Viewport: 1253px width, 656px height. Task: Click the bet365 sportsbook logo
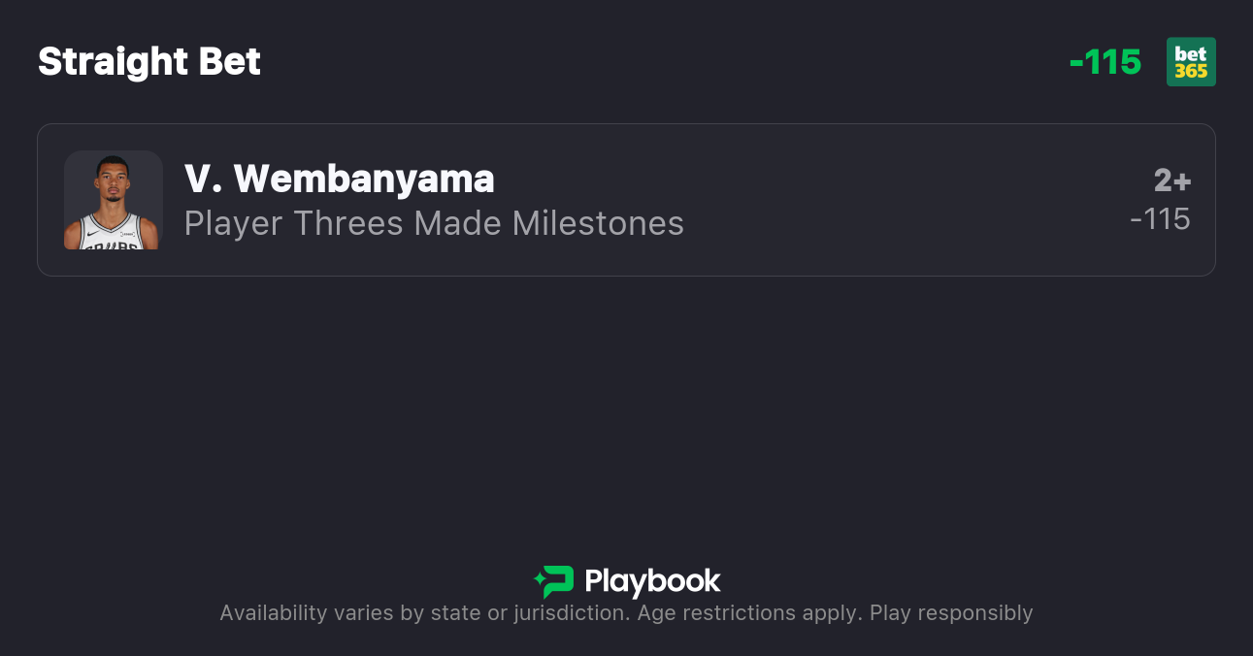[1191, 62]
